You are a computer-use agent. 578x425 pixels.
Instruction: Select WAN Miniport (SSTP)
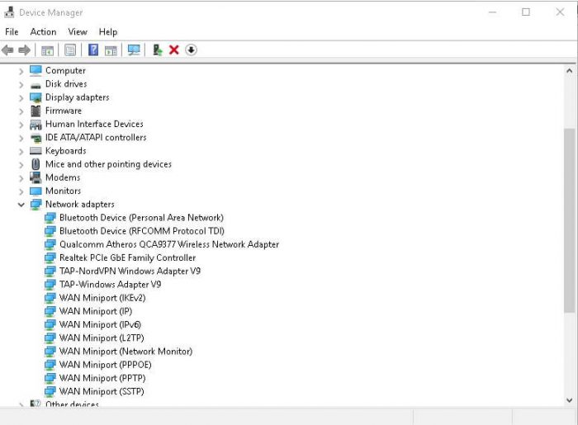[x=102, y=391]
